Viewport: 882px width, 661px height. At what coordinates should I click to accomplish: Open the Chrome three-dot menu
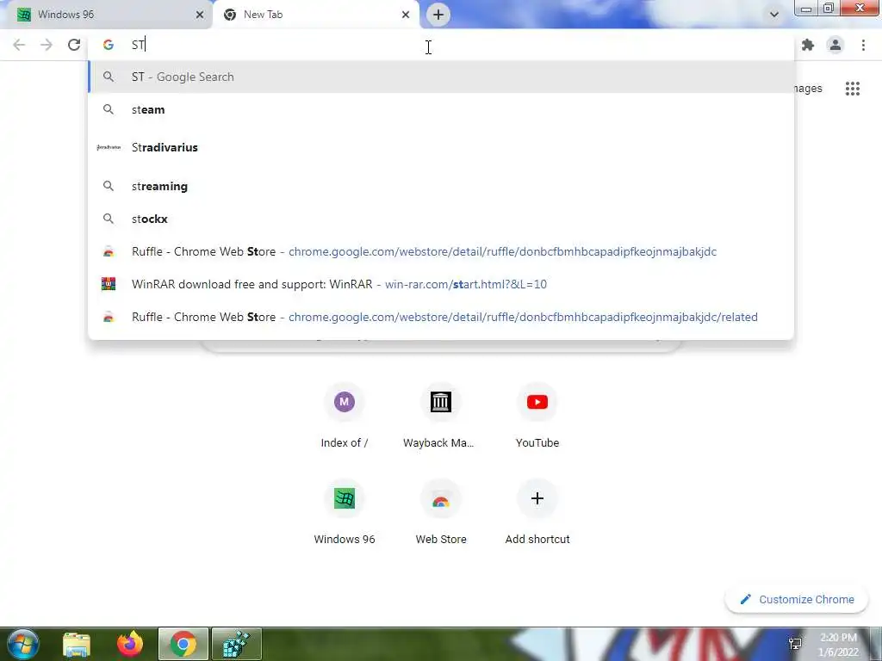[863, 45]
